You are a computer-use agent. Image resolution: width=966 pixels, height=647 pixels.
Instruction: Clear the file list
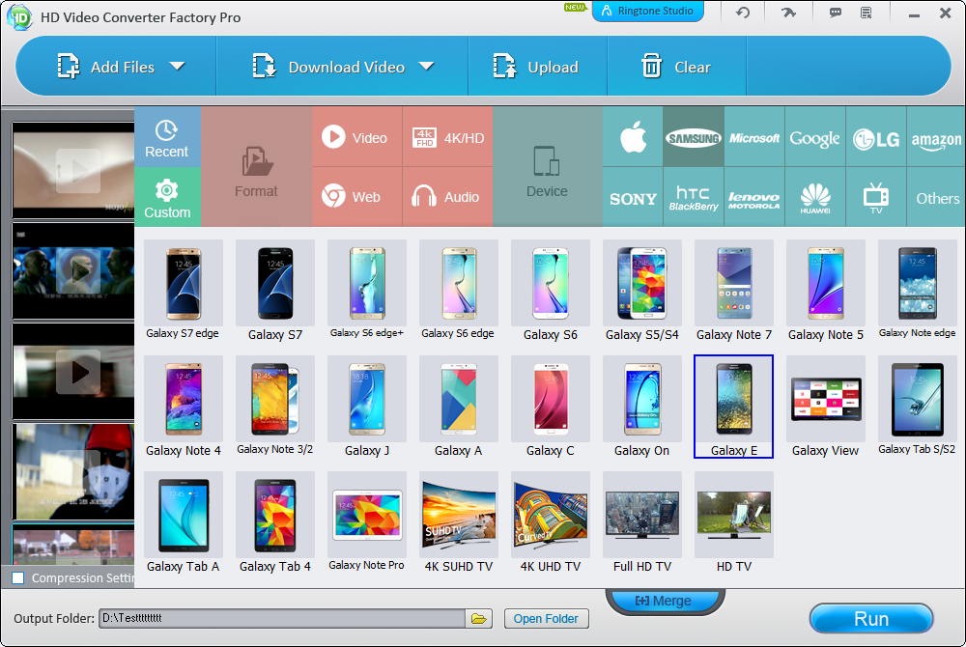(x=676, y=67)
